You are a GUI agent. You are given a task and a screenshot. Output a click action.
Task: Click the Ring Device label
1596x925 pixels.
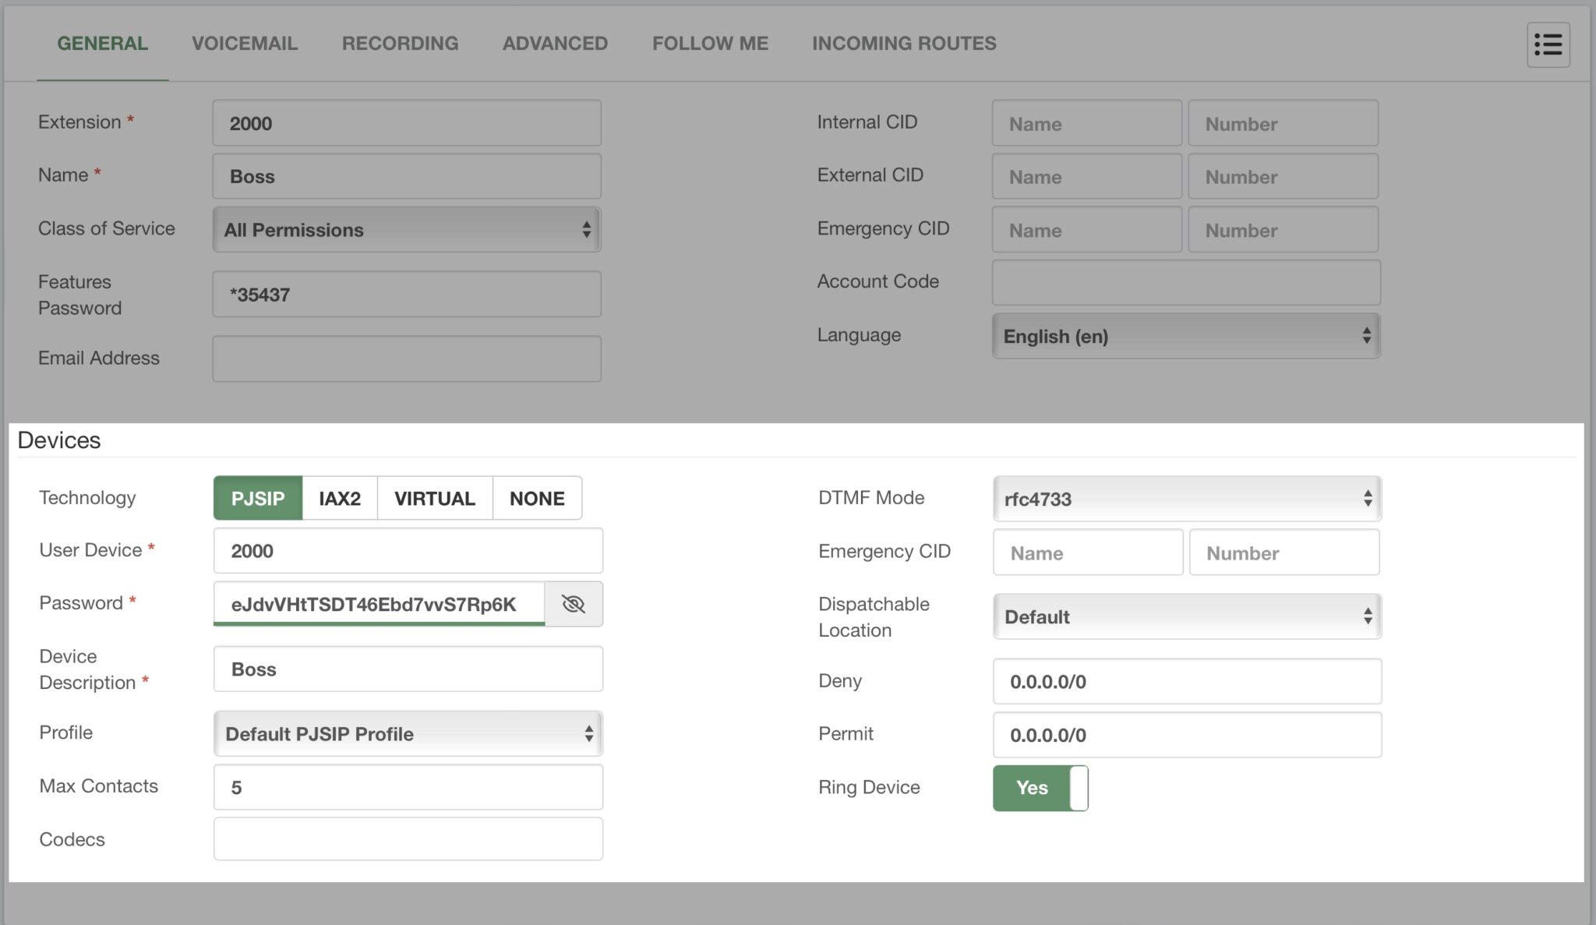pyautogui.click(x=869, y=787)
